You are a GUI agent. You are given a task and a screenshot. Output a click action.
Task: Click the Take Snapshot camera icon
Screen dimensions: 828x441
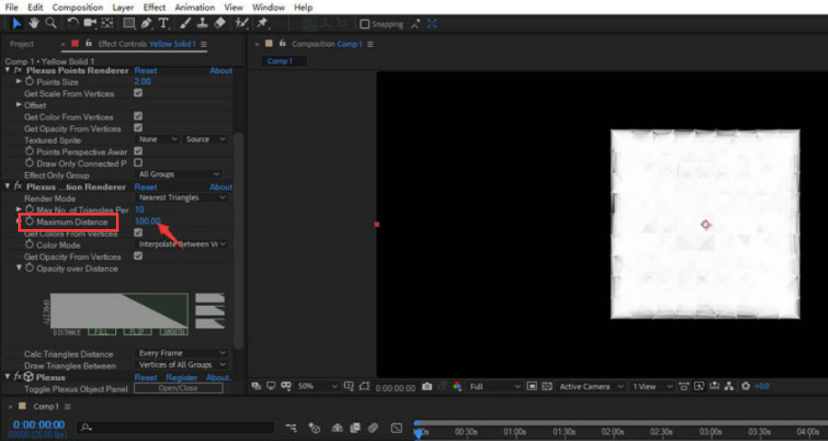[x=427, y=387]
